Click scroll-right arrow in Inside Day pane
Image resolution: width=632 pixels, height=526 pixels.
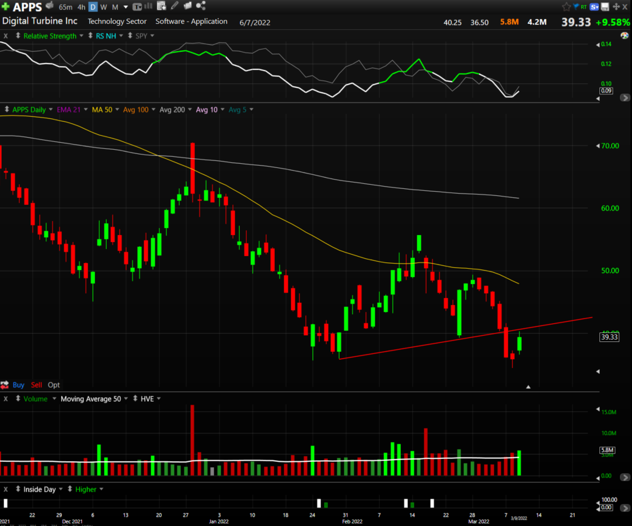click(625, 508)
